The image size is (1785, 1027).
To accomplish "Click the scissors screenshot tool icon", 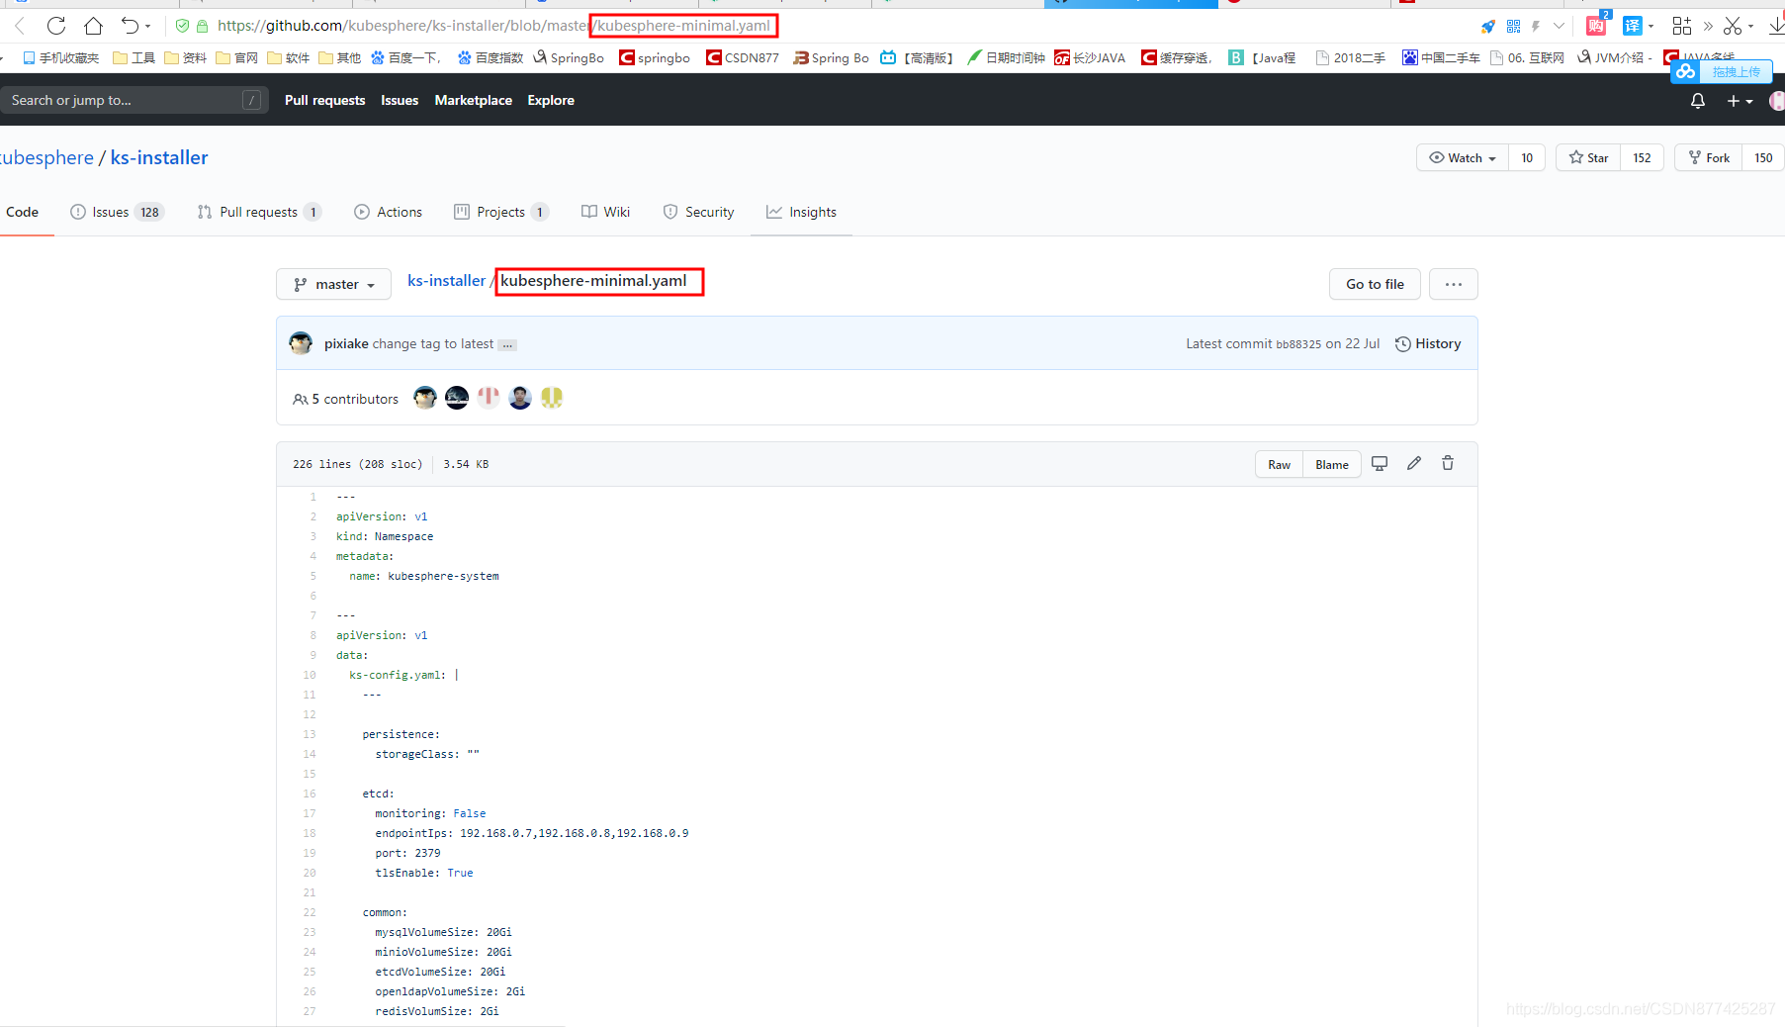I will [x=1733, y=26].
